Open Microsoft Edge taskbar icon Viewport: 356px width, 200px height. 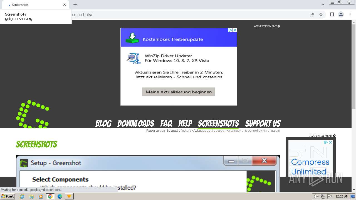(x=60, y=196)
